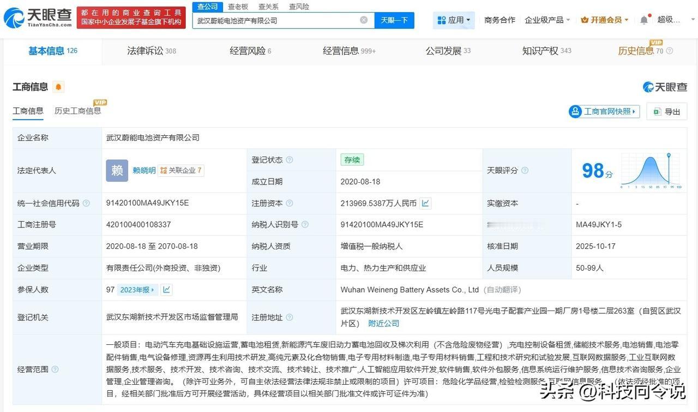Click the 纳税人资质 value 增值税一般纳税人
This screenshot has width=698, height=412.
(x=371, y=246)
